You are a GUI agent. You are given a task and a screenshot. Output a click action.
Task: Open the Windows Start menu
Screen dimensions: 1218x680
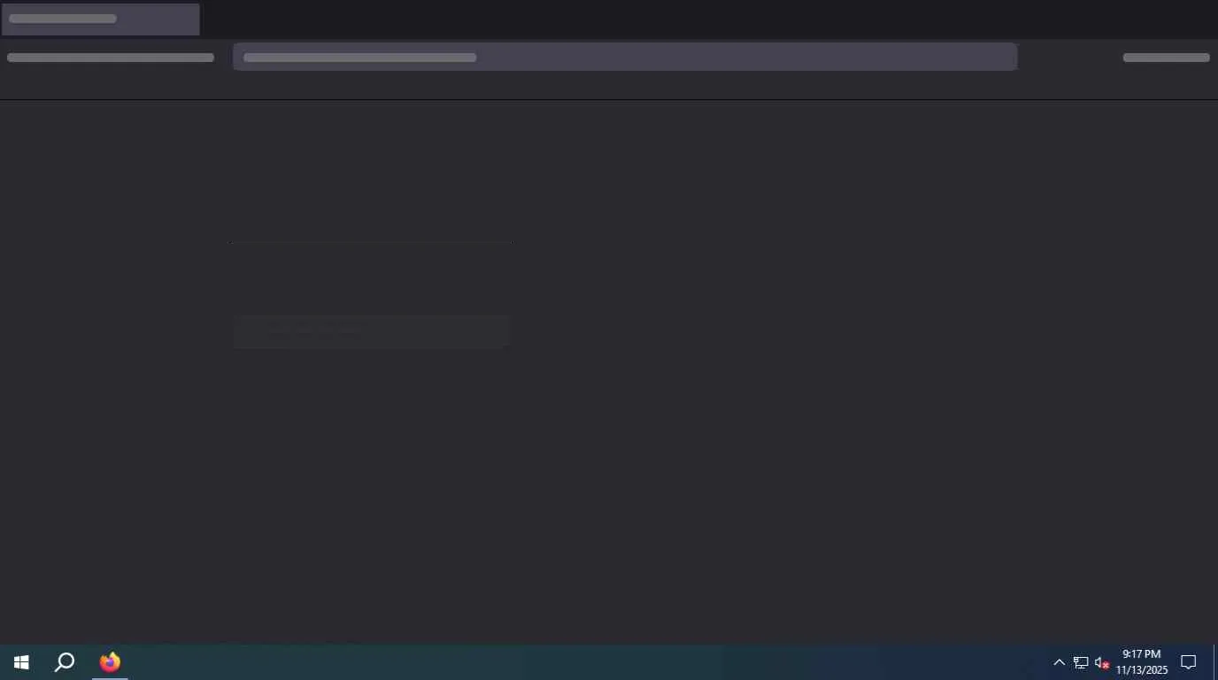tap(21, 662)
